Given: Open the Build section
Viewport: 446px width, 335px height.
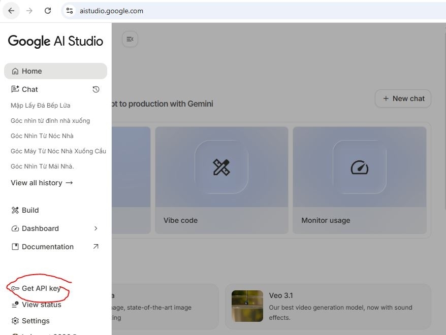Looking at the screenshot, I should point(30,210).
